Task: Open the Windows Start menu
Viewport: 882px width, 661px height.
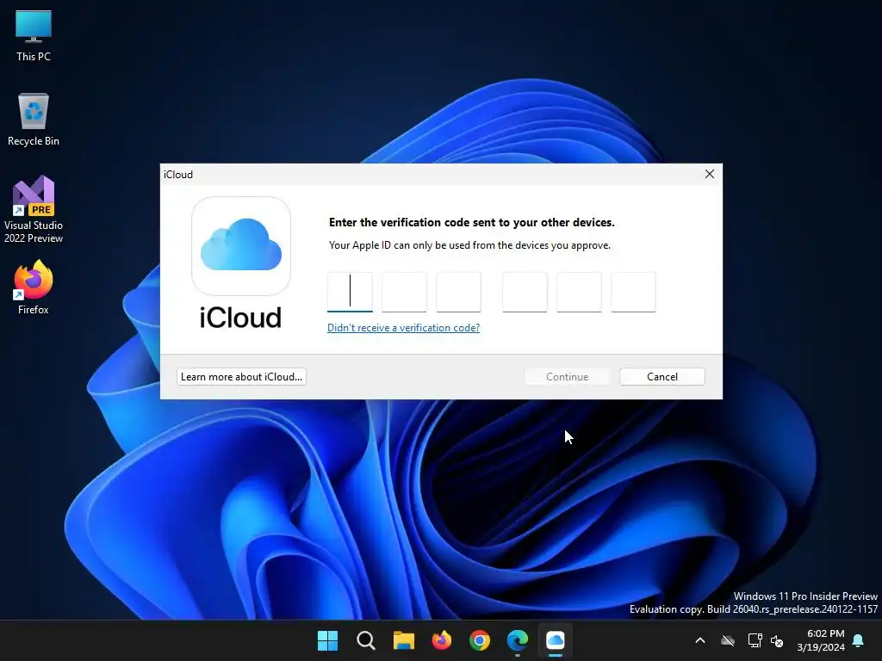Action: pyautogui.click(x=327, y=640)
